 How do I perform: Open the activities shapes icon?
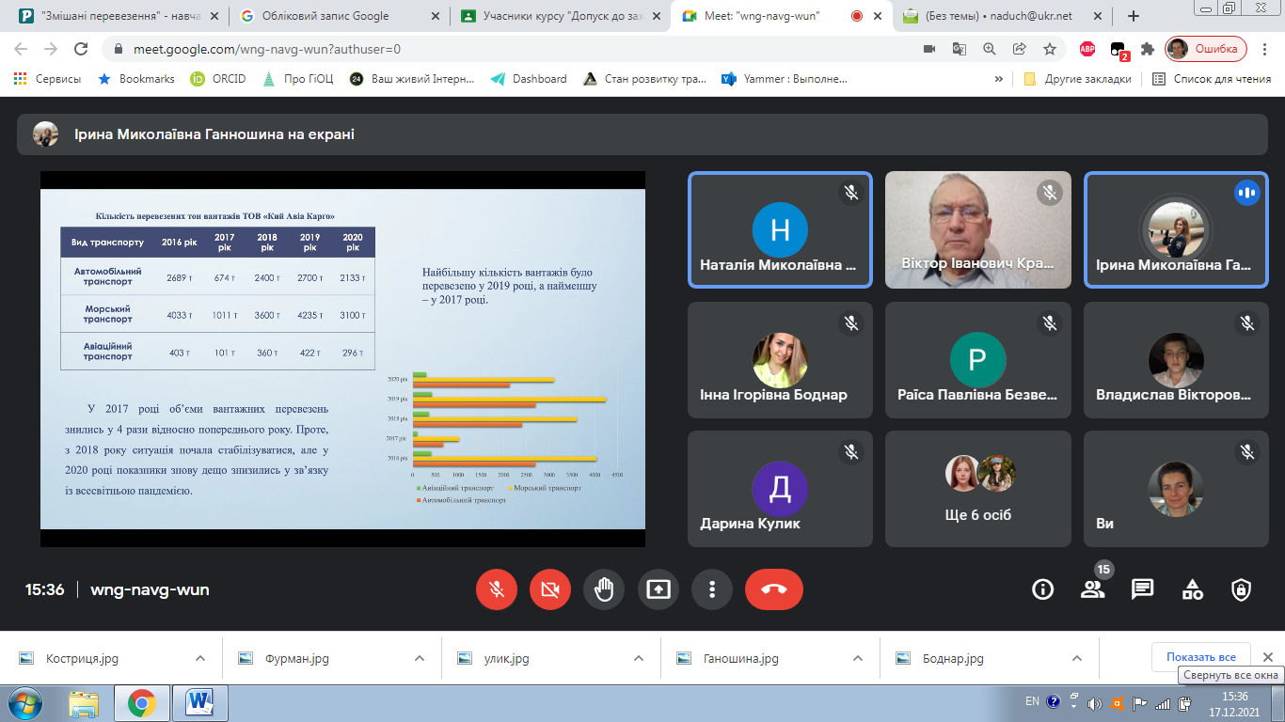[1192, 589]
